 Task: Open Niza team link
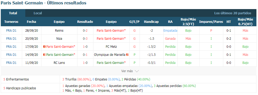[x=59, y=39]
